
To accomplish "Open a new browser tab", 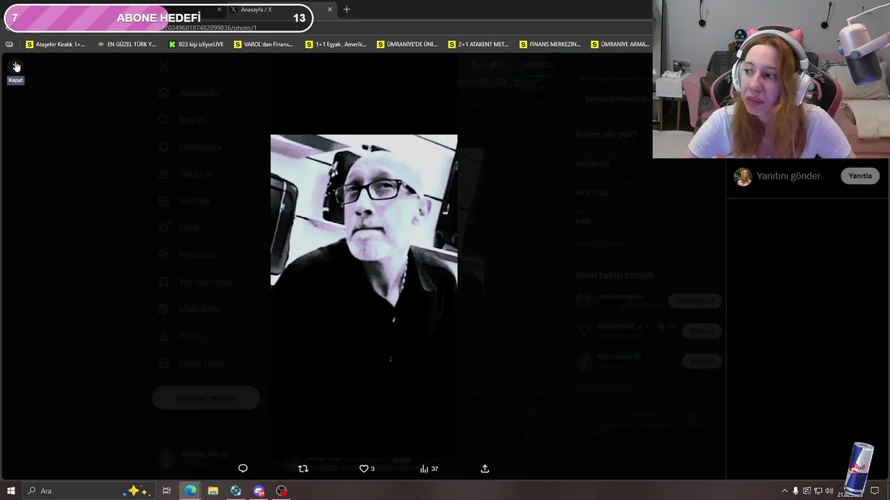I will (x=346, y=10).
